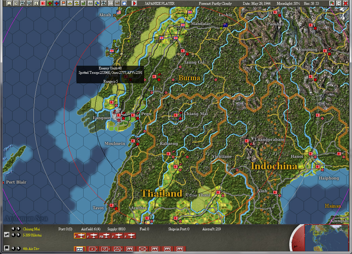Open the globe icon in toolbar
The height and width of the screenshot is (254, 352).
tap(97, 3)
